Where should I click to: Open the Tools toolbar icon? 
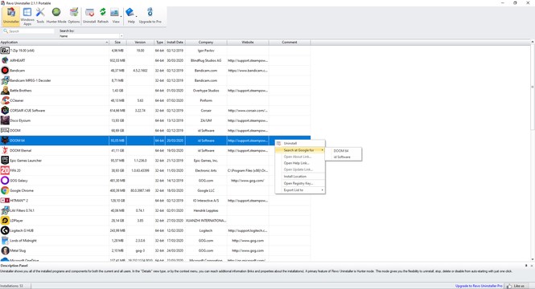[x=40, y=16]
